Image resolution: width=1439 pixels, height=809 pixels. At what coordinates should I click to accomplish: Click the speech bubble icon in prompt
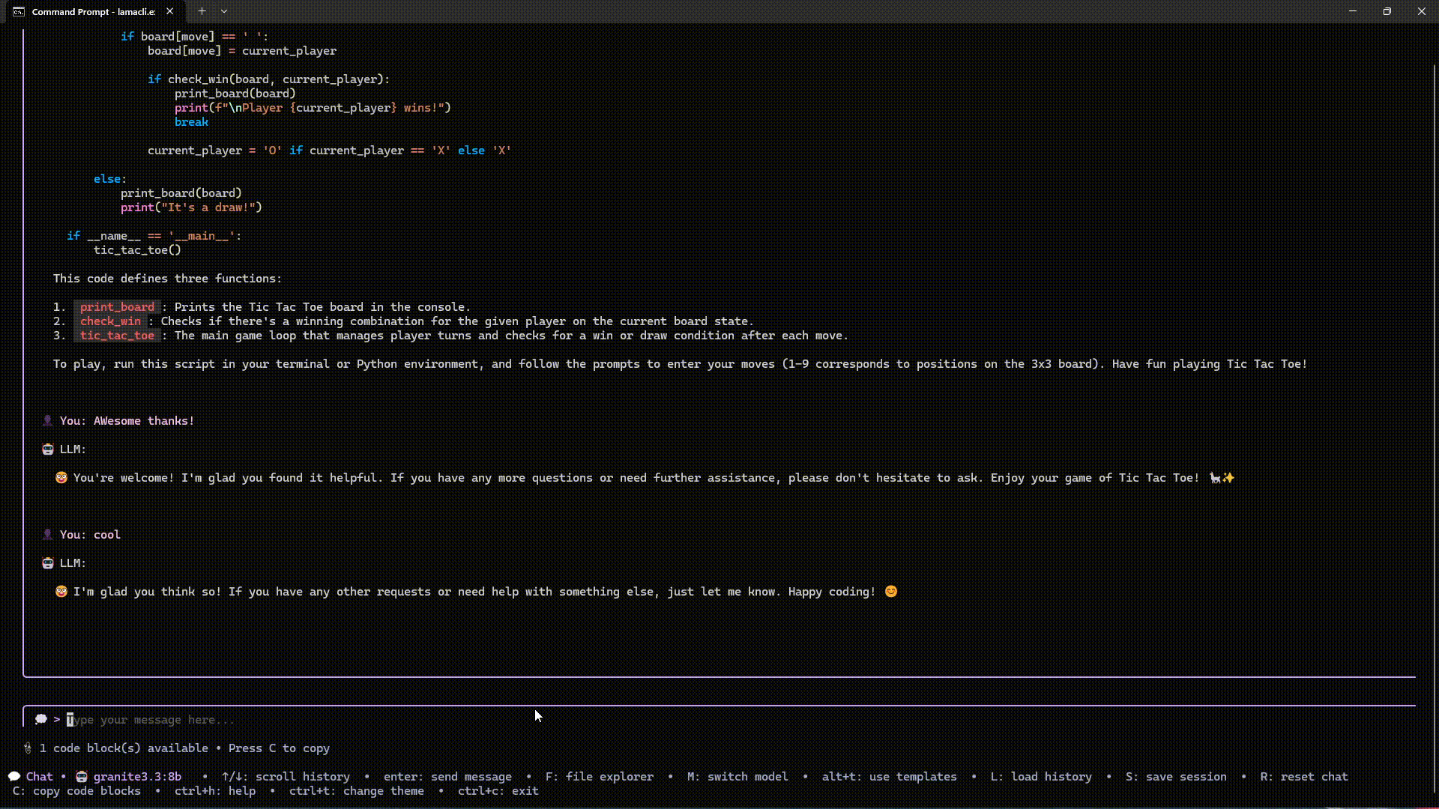pyautogui.click(x=41, y=720)
